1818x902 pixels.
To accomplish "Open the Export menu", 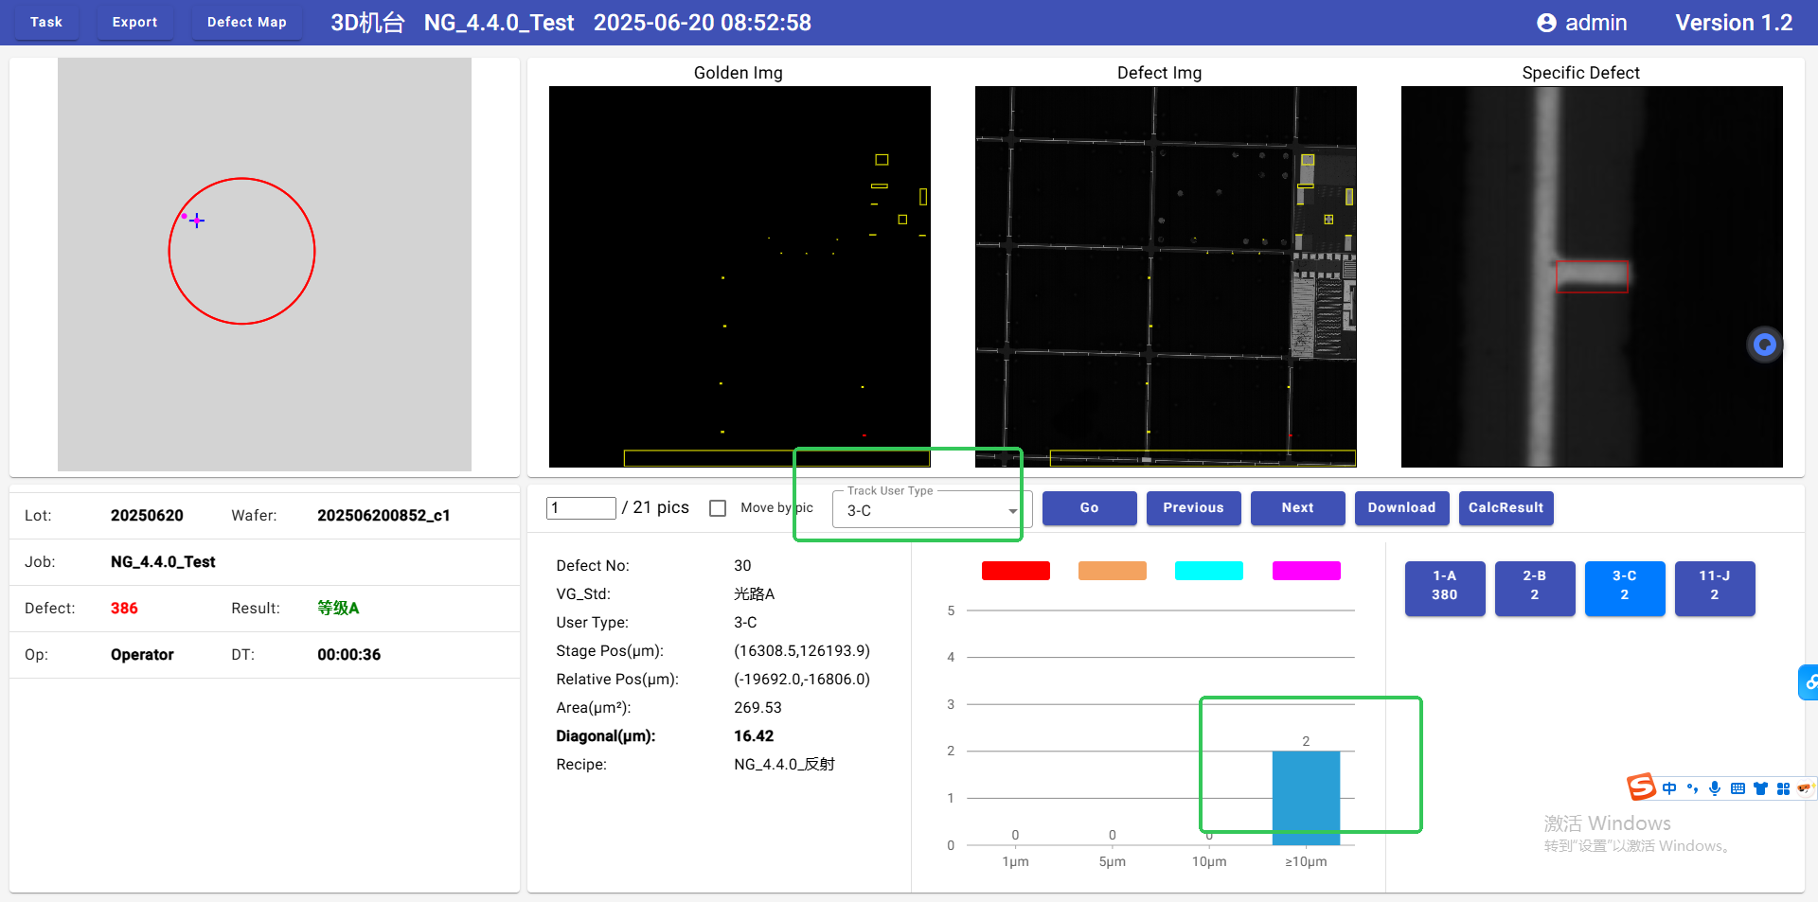I will [134, 22].
